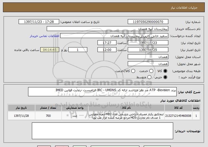The width and height of the screenshot is (208, 147).
Task: Click the buyer notes text area
Action: tap(102, 131)
